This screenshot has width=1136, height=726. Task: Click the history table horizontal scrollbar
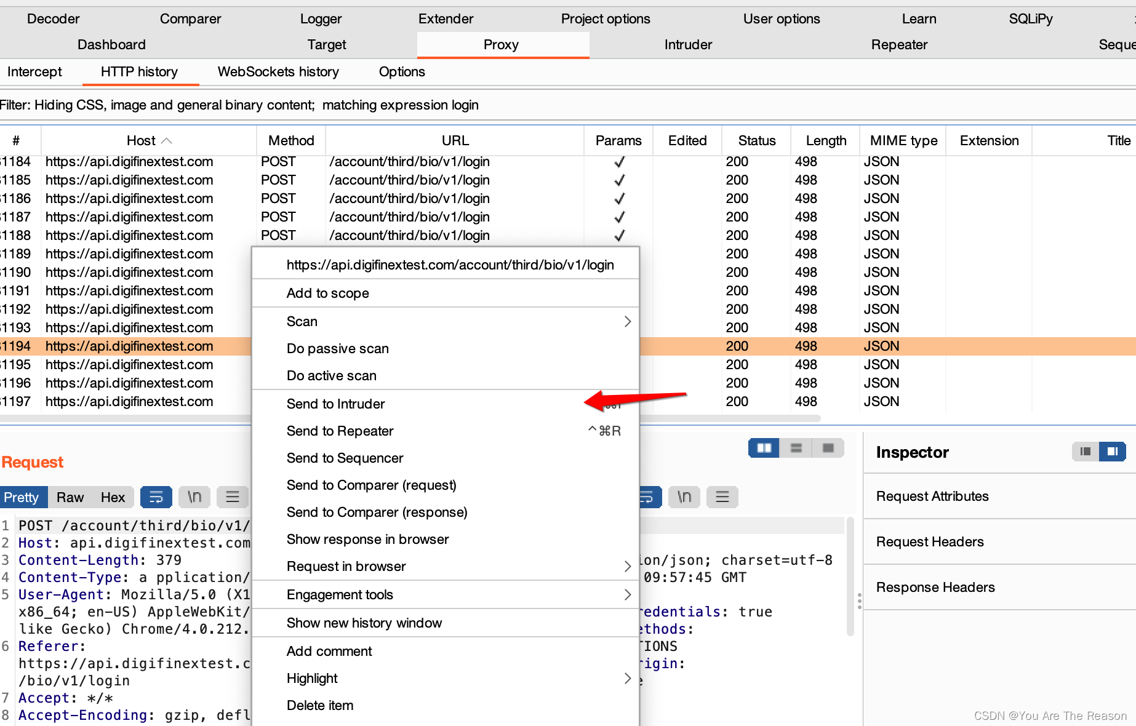coord(410,418)
